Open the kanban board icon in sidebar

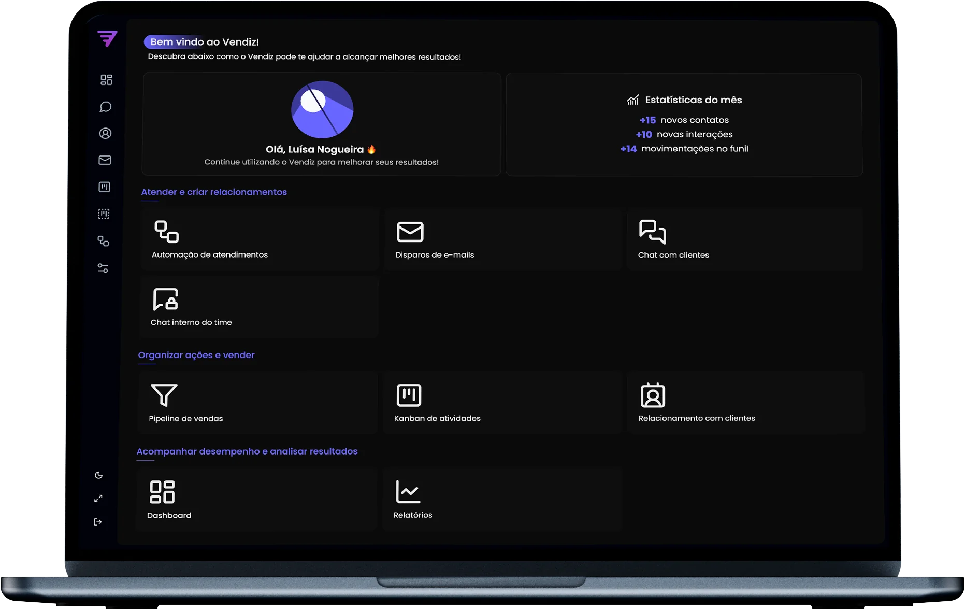[x=104, y=187]
